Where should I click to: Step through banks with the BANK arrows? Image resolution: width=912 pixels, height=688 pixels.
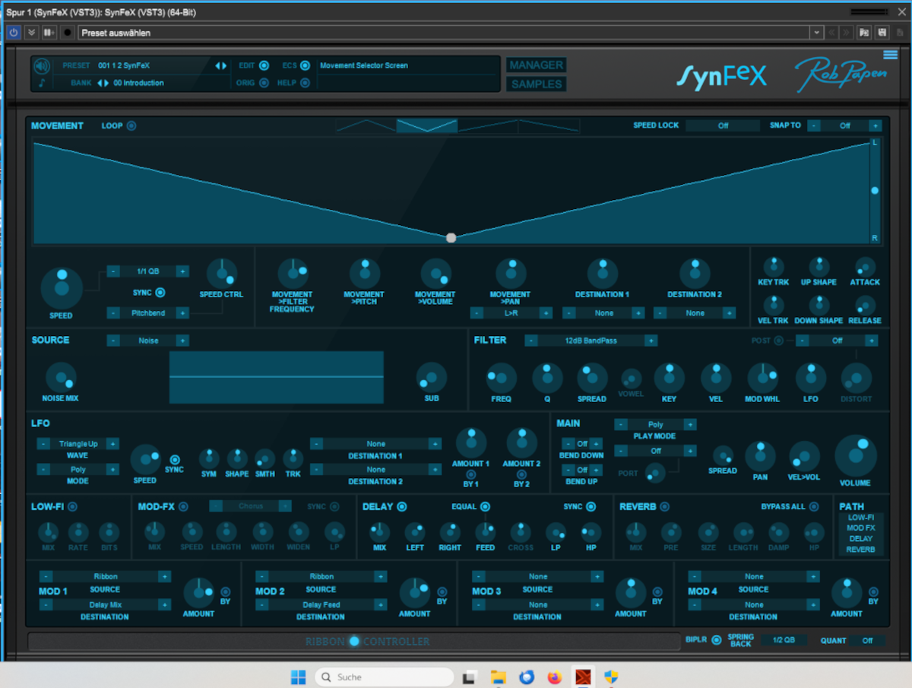tap(103, 83)
